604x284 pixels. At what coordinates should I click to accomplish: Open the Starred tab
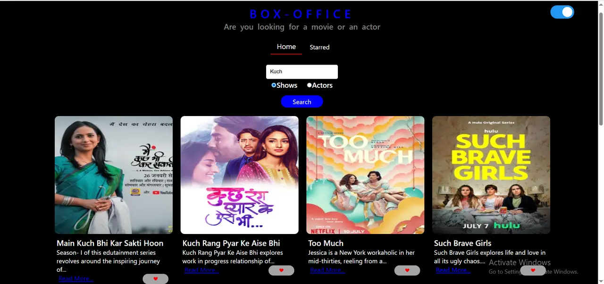pyautogui.click(x=319, y=47)
